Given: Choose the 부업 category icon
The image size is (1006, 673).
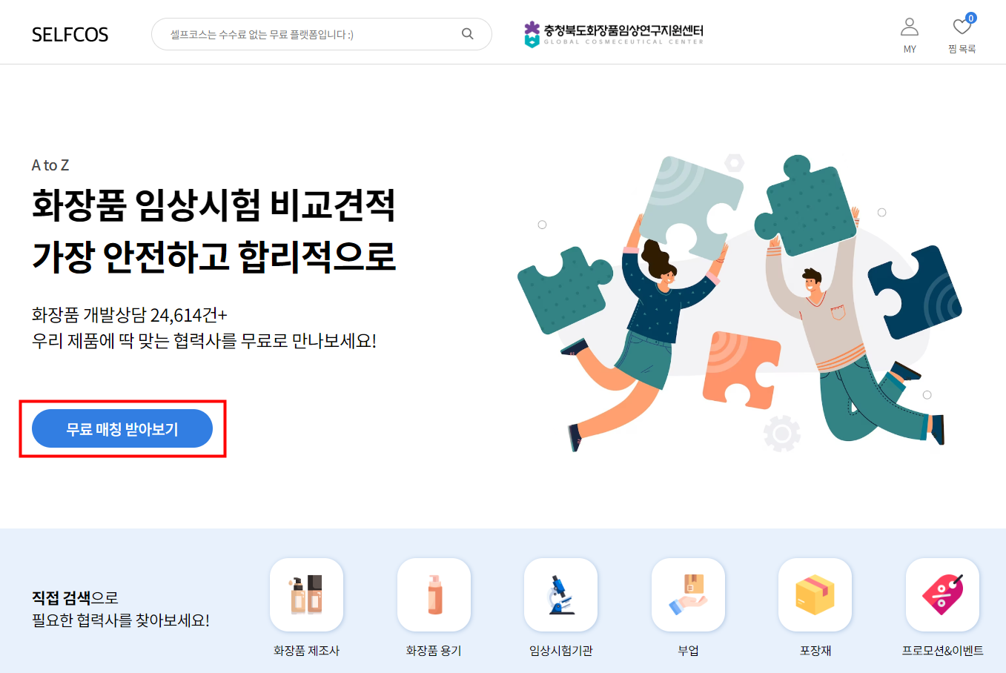Looking at the screenshot, I should click(688, 594).
